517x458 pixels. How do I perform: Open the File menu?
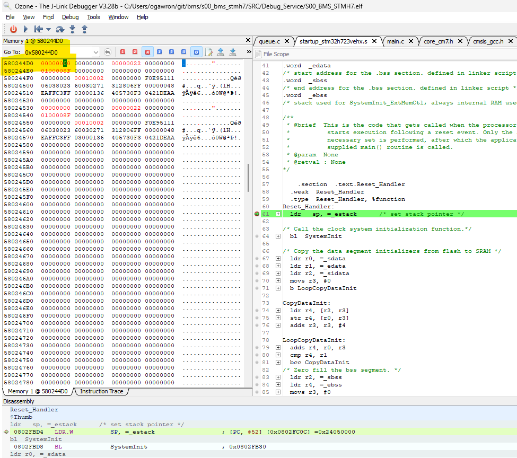pyautogui.click(x=10, y=17)
